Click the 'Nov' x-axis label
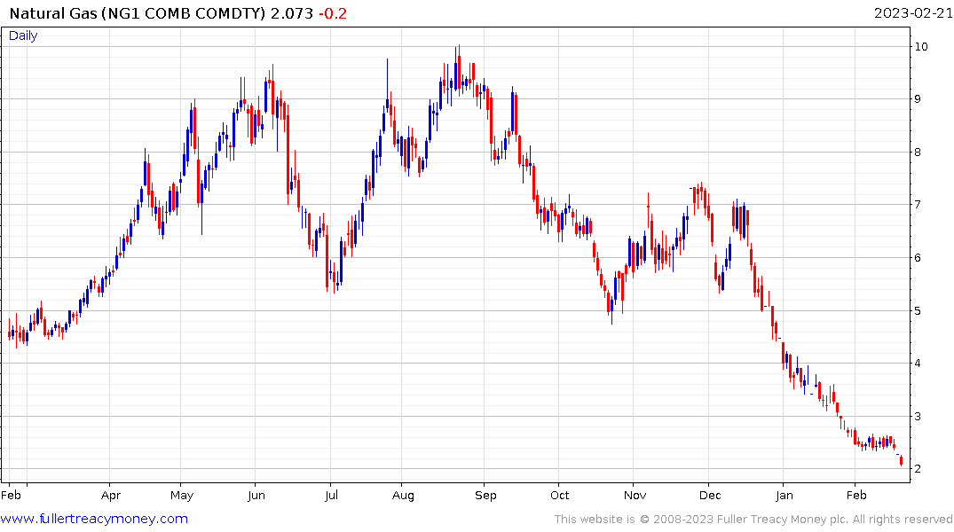 tap(635, 496)
